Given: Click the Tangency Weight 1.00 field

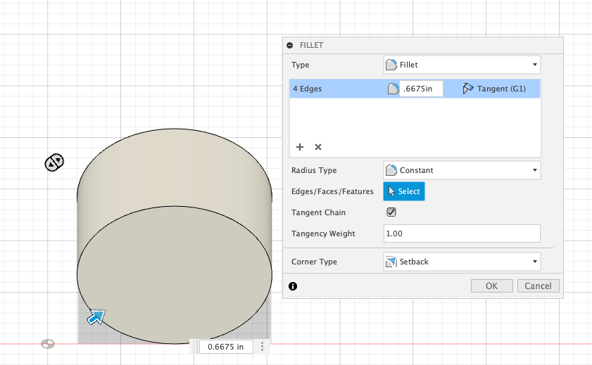Looking at the screenshot, I should point(462,233).
